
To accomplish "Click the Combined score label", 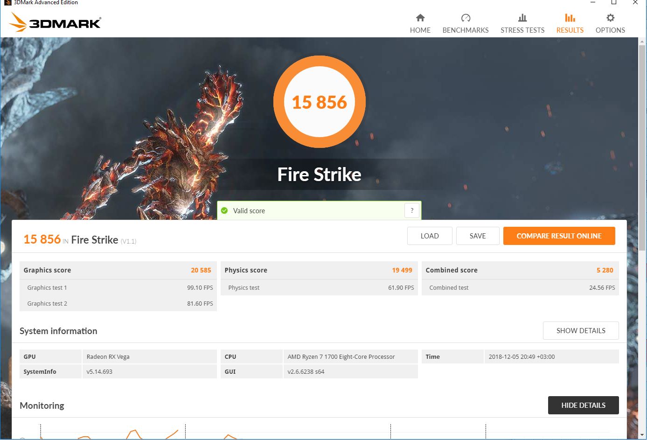I will (452, 270).
